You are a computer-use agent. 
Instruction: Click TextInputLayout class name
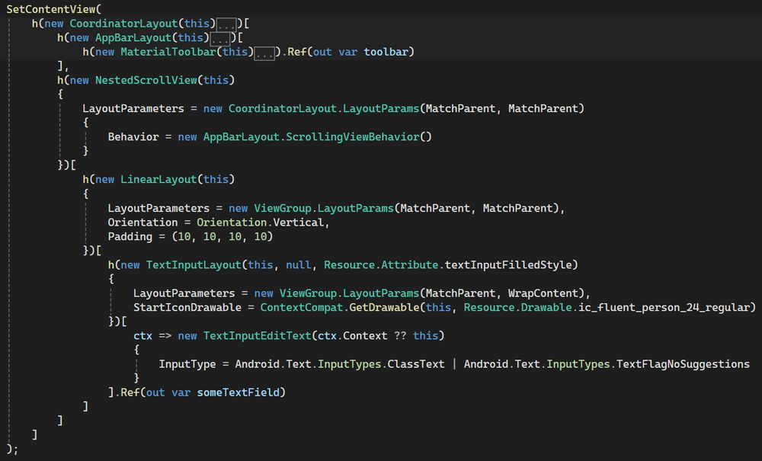[194, 264]
